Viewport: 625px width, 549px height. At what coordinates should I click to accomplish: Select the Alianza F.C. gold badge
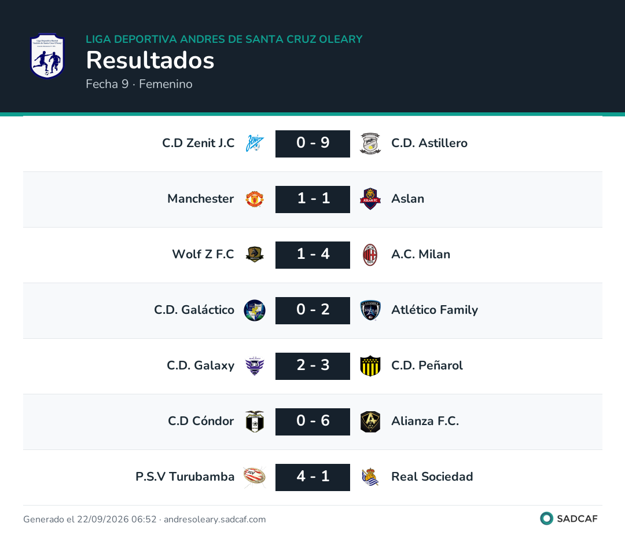[370, 422]
